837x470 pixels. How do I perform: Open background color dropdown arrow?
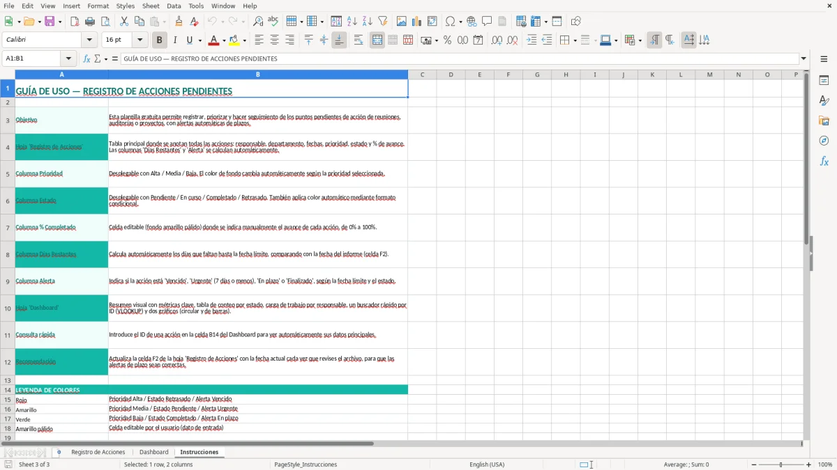(x=244, y=40)
